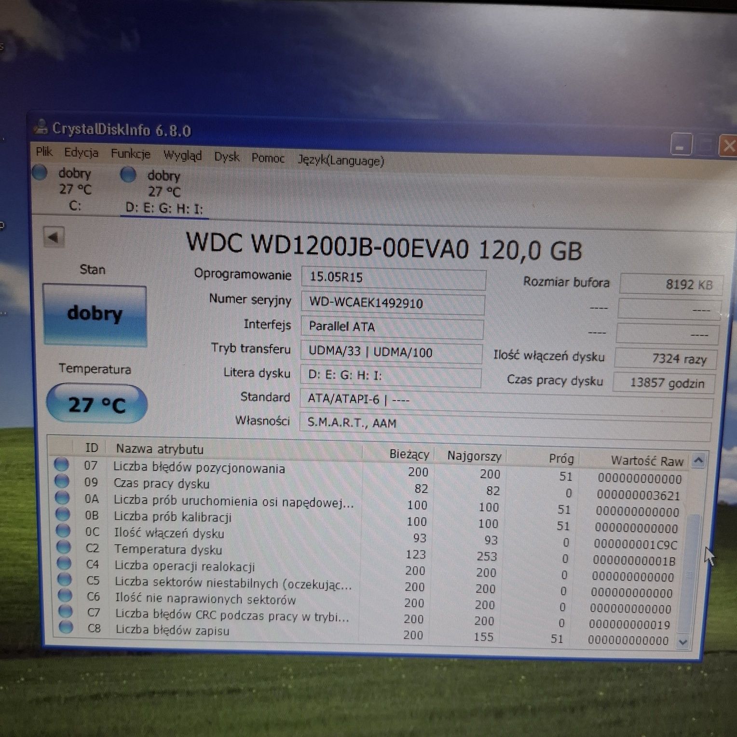Viewport: 737px width, 737px height.
Task: Click raw value 00000000001B
Action: click(x=634, y=561)
